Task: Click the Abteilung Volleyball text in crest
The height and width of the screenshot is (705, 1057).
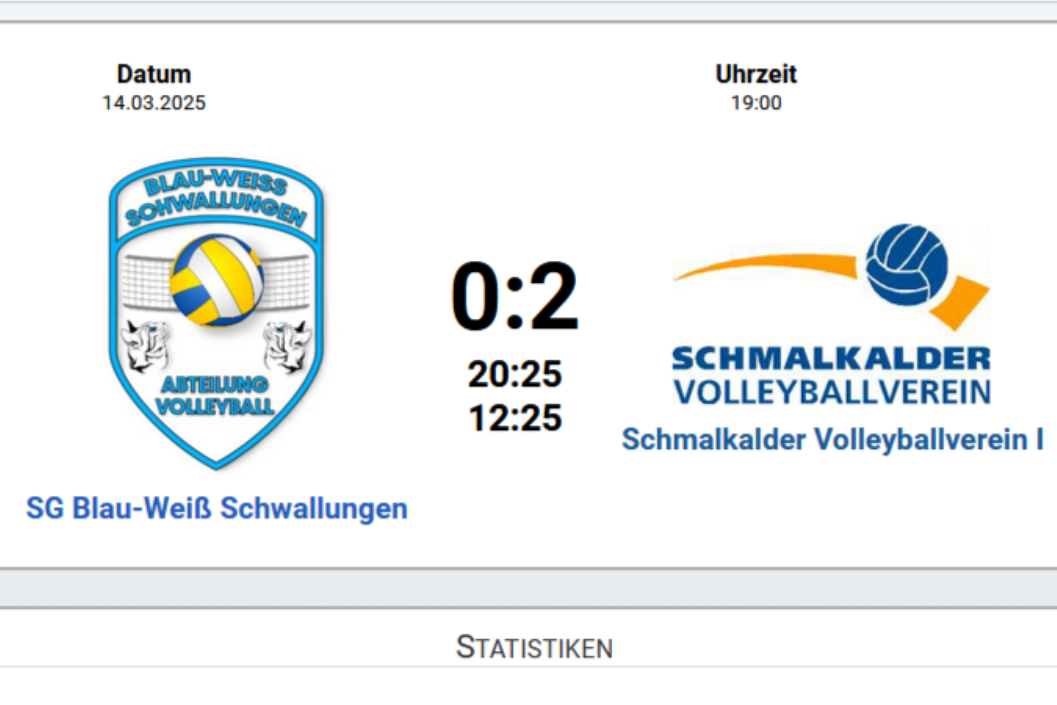Action: (215, 395)
